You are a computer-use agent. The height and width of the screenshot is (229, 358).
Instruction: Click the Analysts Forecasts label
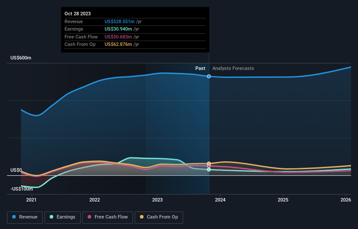click(233, 69)
